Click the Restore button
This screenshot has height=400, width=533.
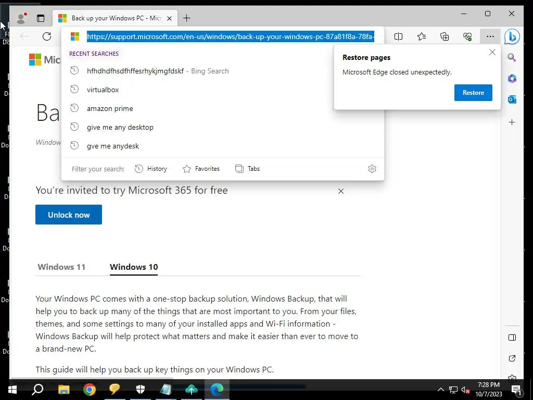tap(473, 93)
